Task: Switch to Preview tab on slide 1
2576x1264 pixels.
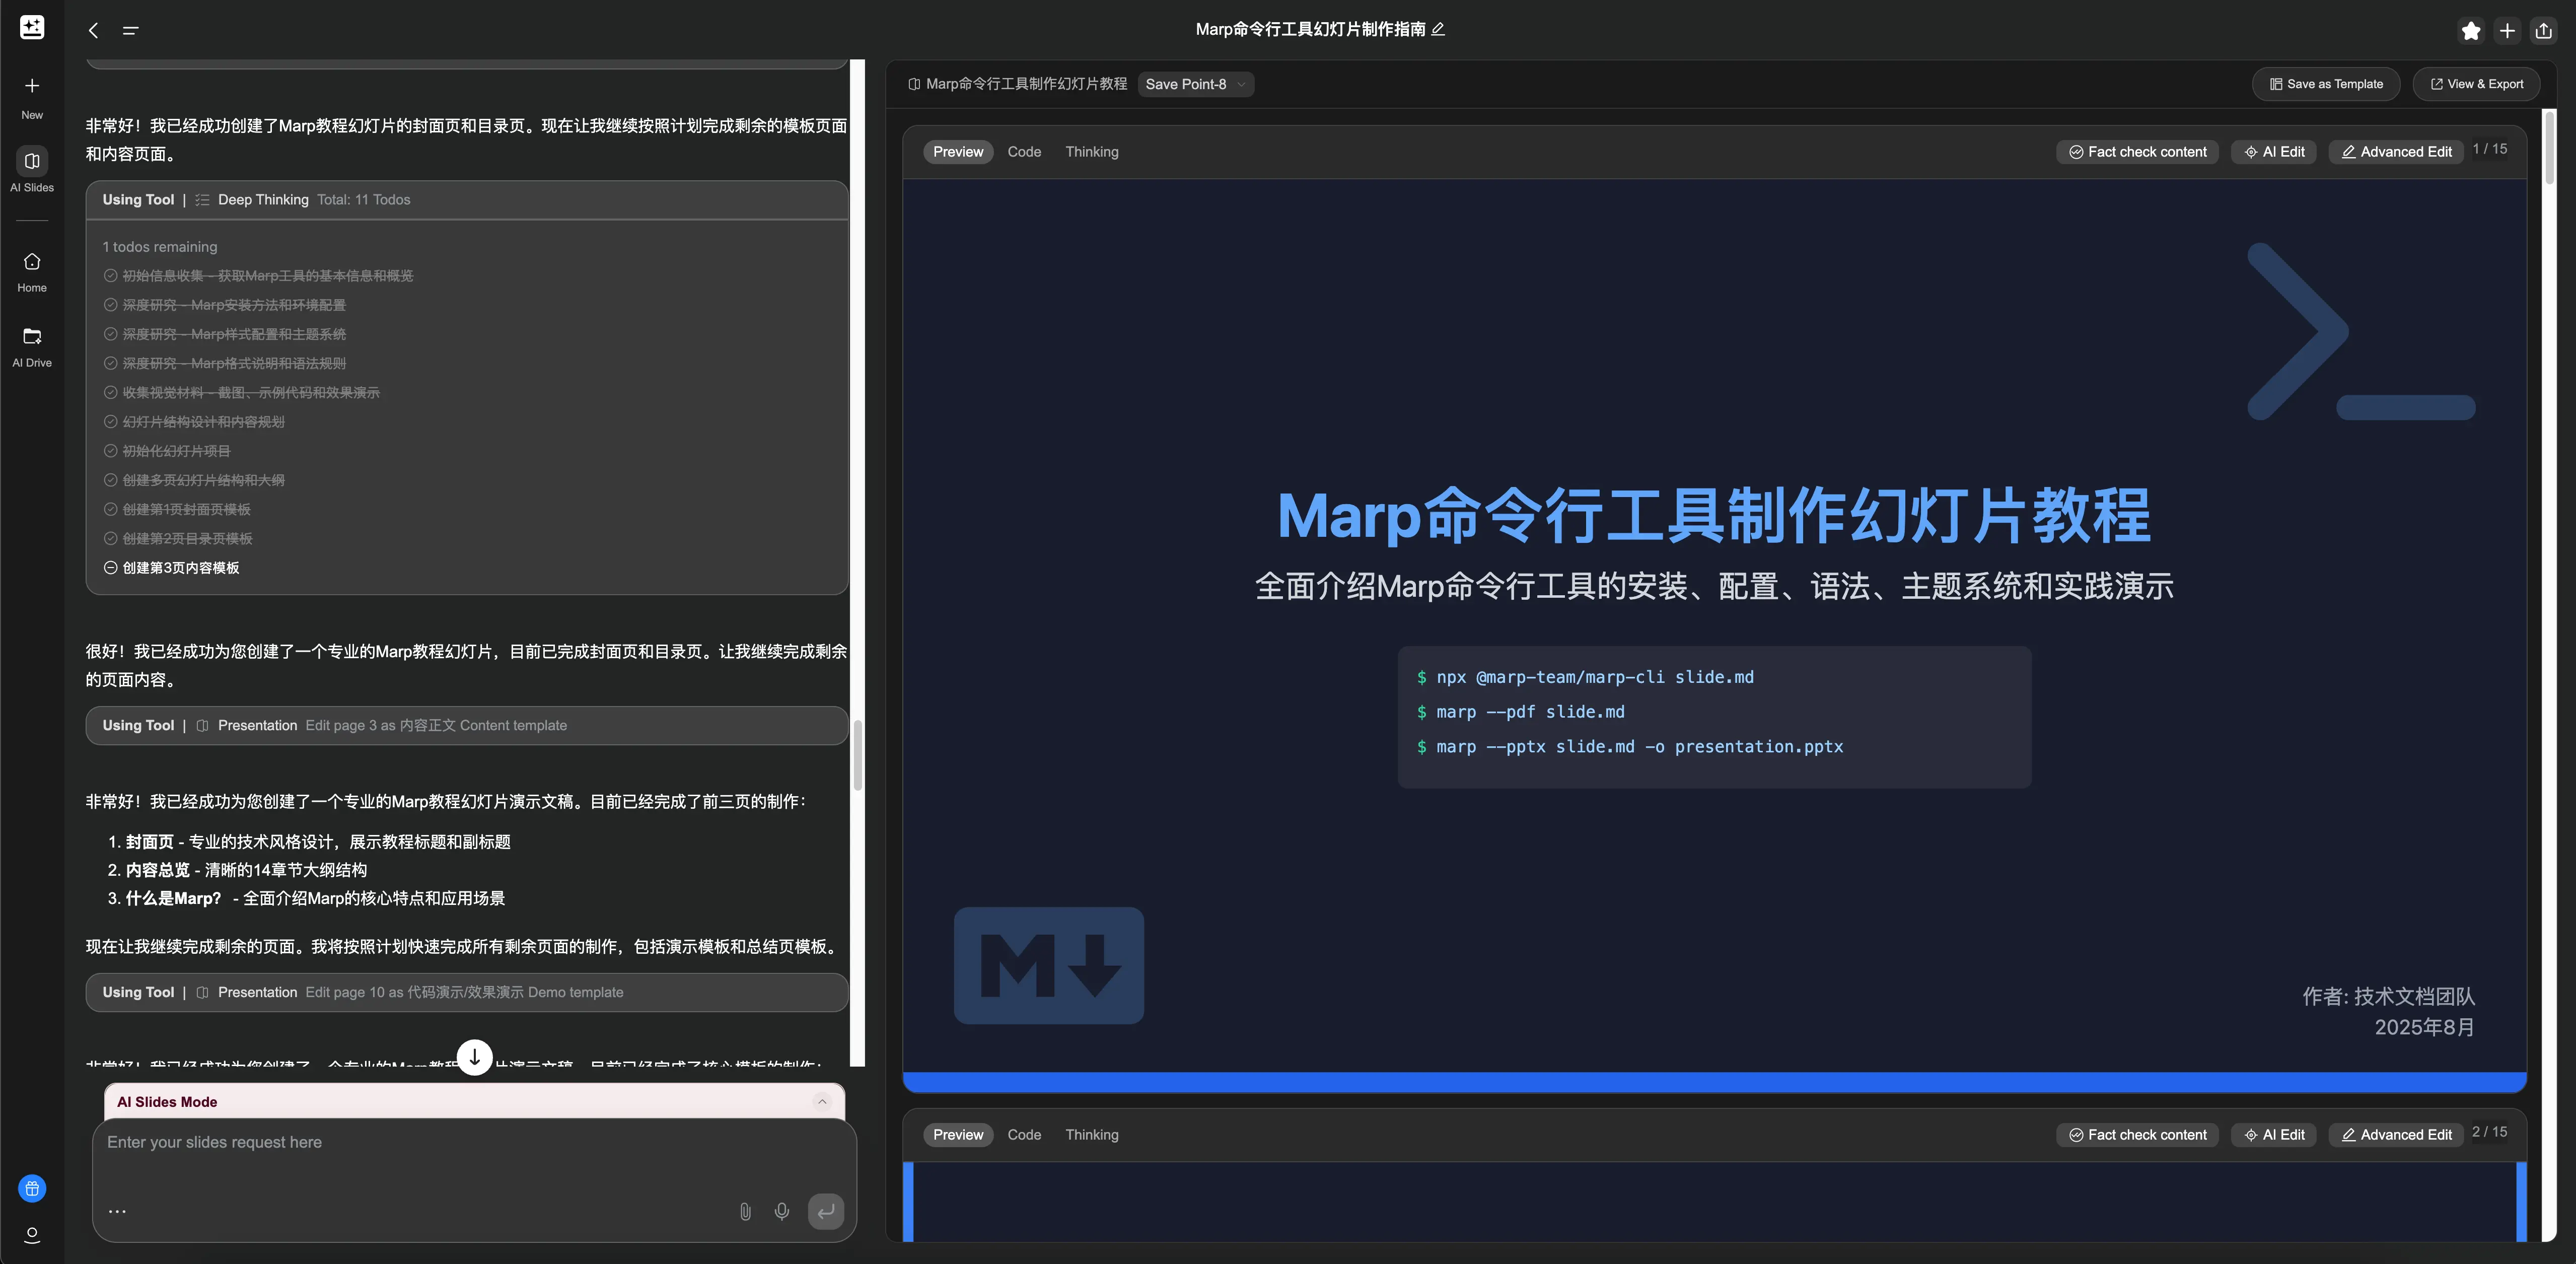Action: tap(958, 152)
